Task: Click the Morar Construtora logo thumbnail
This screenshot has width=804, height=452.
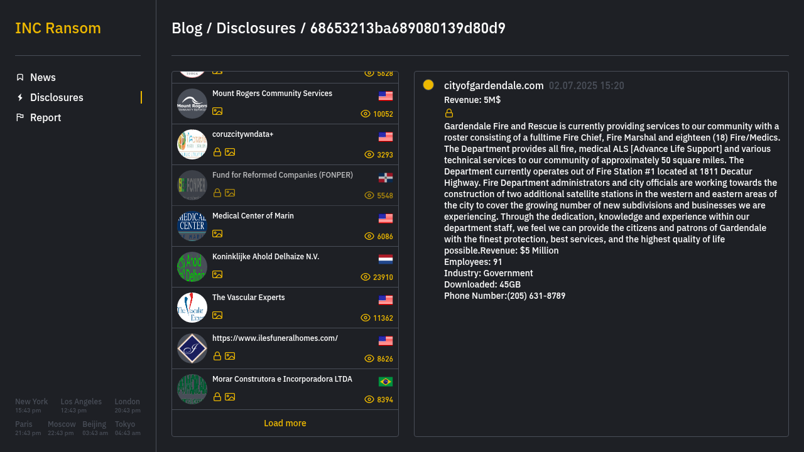Action: coord(192,389)
